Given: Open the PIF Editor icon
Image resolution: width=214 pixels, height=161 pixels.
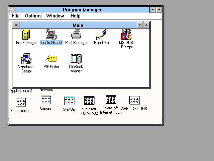Looking at the screenshot, I should (51, 59).
